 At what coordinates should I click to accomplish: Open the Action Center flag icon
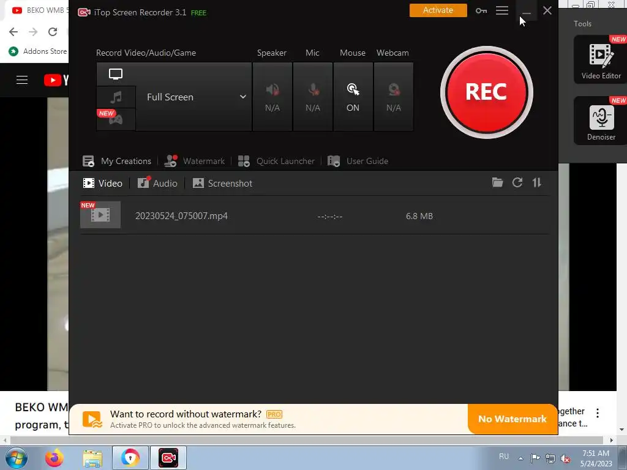(x=535, y=458)
